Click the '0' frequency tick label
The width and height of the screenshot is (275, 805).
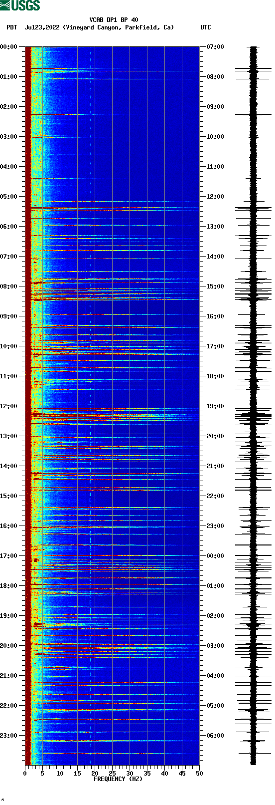point(25,774)
